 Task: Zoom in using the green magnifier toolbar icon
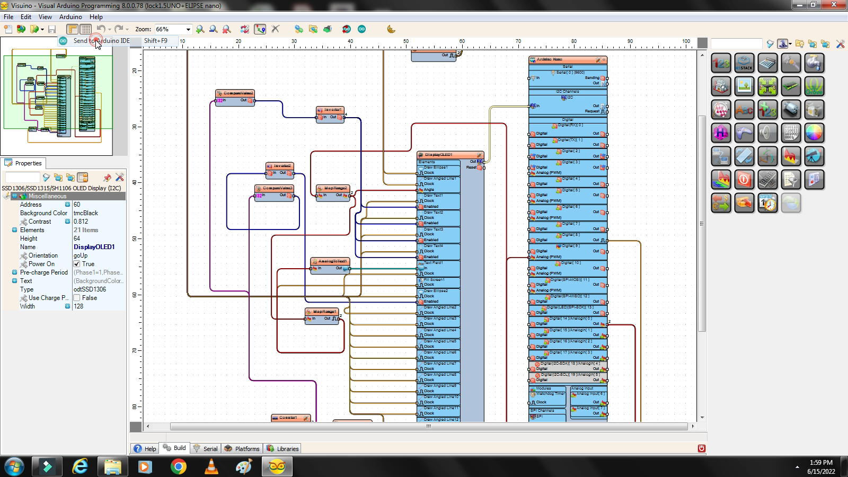pyautogui.click(x=200, y=29)
